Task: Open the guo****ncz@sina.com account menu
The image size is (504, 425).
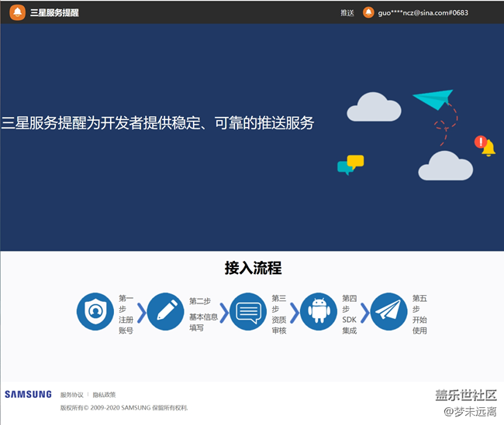Action: pyautogui.click(x=423, y=13)
